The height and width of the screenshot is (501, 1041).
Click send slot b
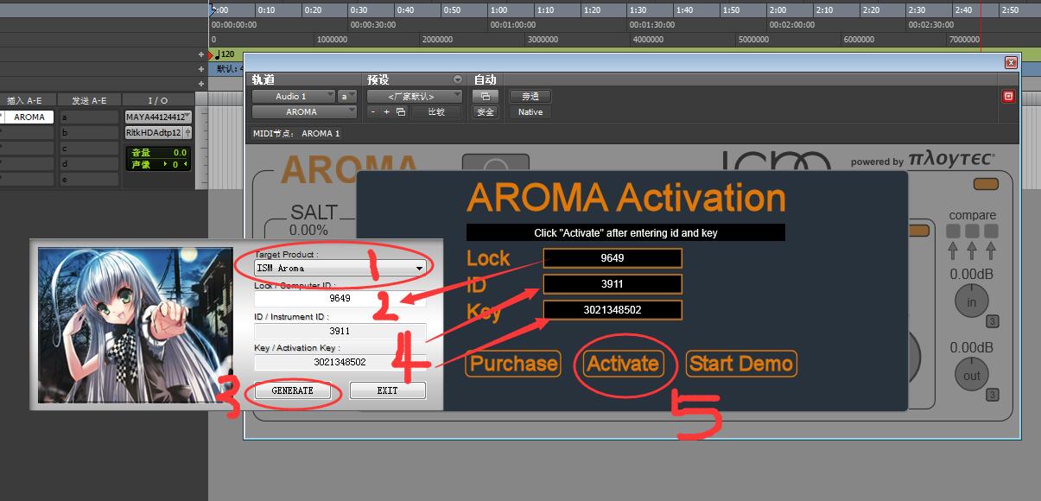[x=90, y=133]
